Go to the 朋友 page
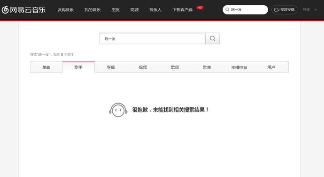 tap(116, 10)
